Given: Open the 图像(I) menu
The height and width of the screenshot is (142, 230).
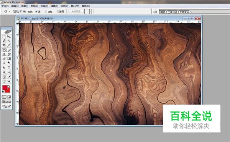Looking at the screenshot, I should point(25,6).
